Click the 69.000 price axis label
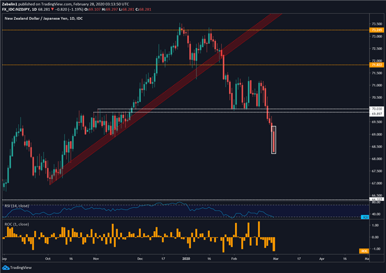Image resolution: width=386 pixels, height=273 pixels. tap(377, 134)
